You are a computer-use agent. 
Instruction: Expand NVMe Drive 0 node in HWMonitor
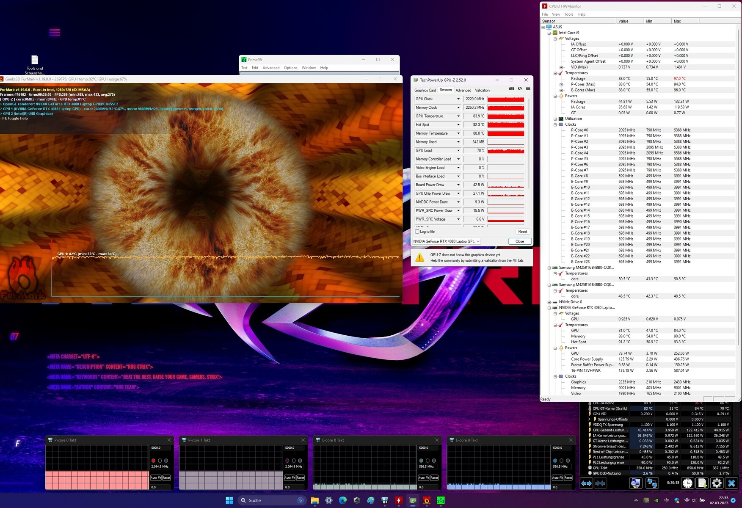point(549,302)
